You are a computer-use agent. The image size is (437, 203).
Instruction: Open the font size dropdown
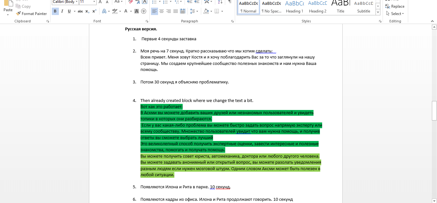[x=94, y=2]
